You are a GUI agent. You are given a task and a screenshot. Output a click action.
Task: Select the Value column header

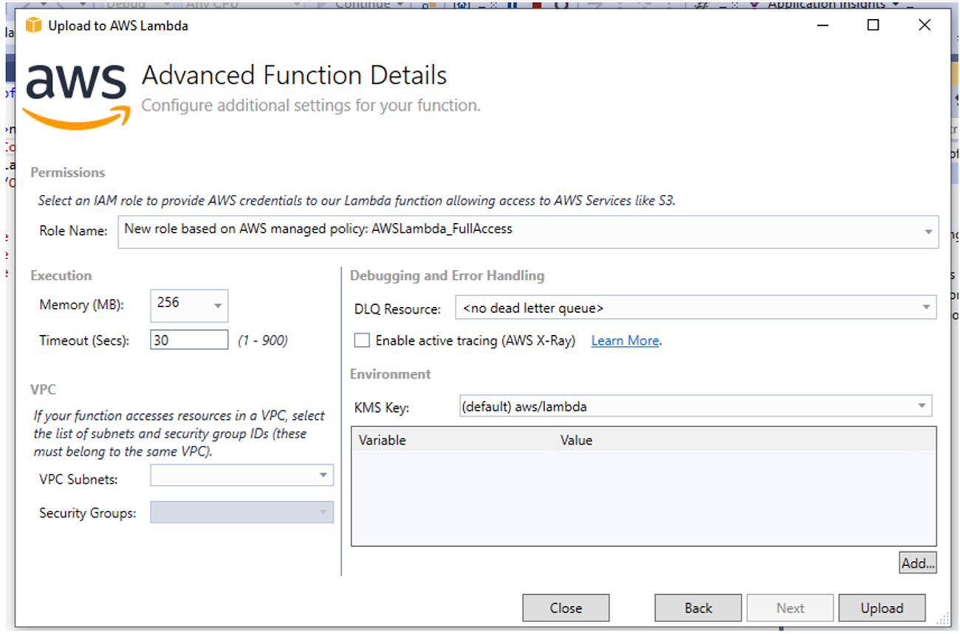pos(576,441)
